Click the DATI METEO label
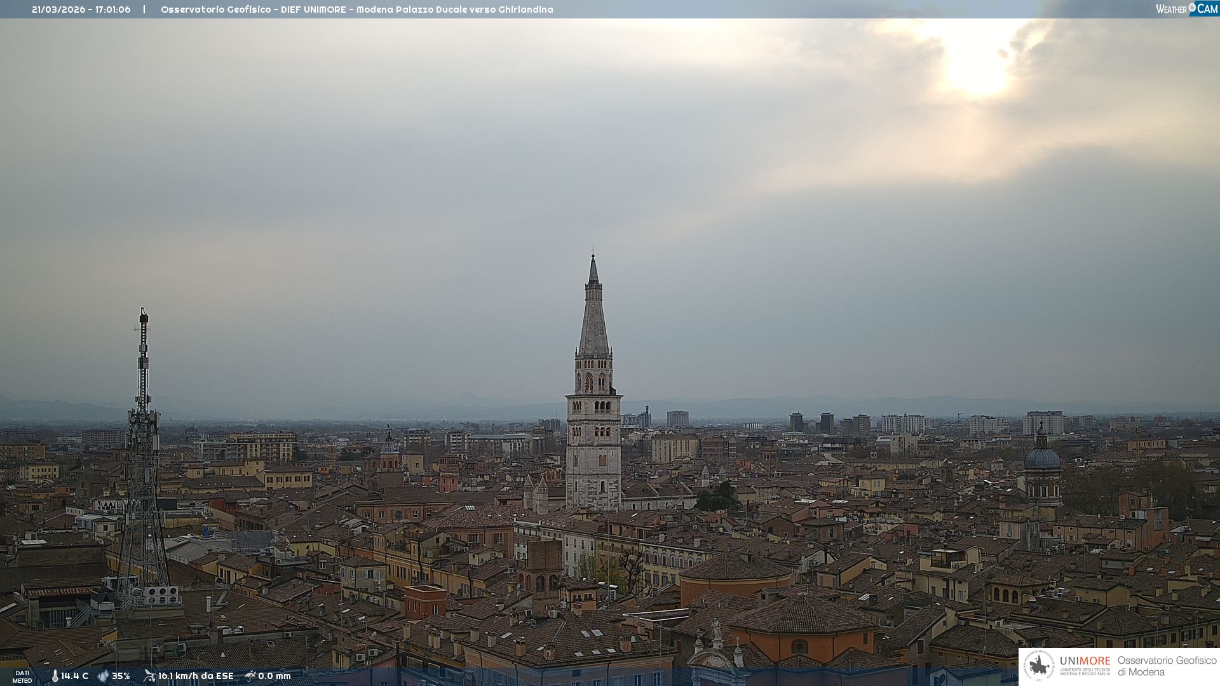Screen dimensions: 1220x686 tap(22, 676)
